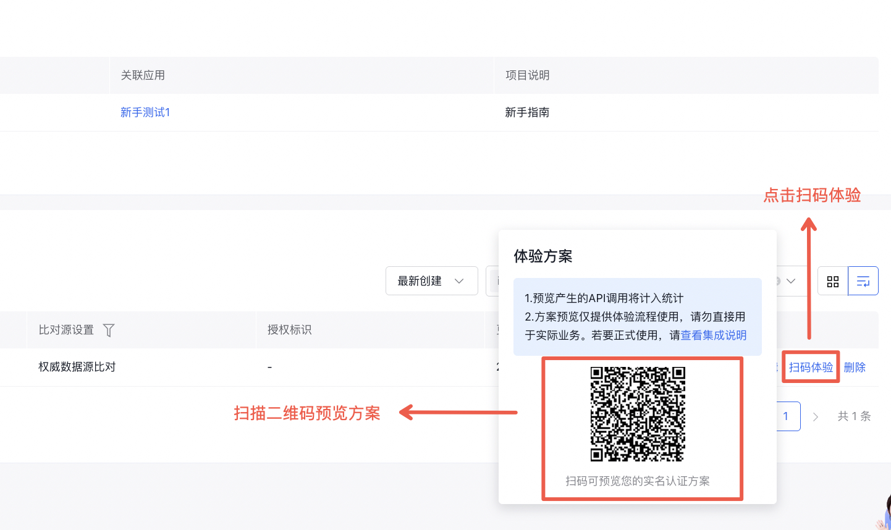Switch to list view layout
Screen dimensions: 891x530
click(x=863, y=281)
